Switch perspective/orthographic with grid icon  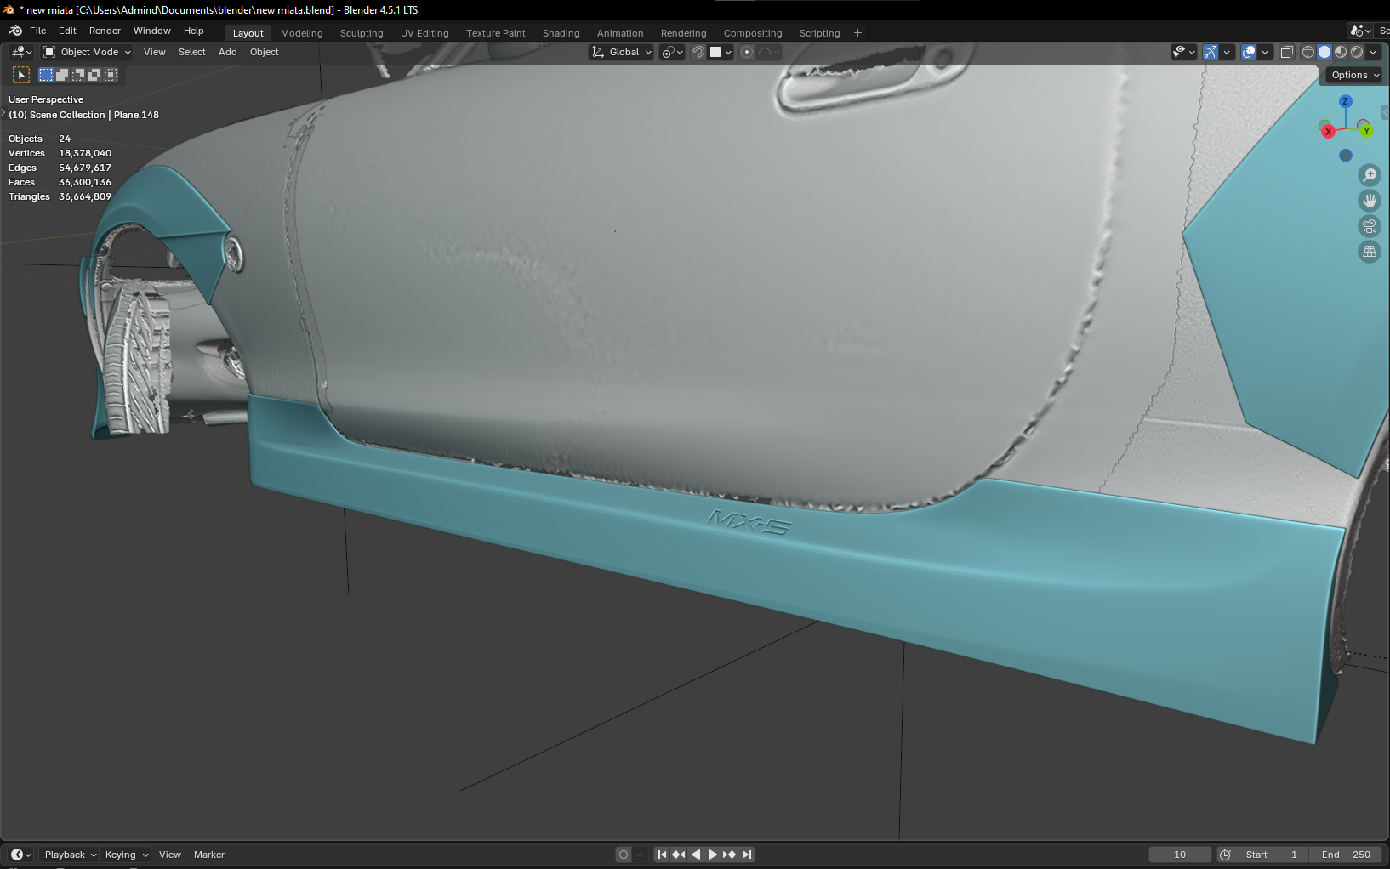(1369, 252)
